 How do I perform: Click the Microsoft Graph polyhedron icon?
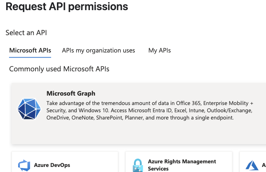coord(29,109)
